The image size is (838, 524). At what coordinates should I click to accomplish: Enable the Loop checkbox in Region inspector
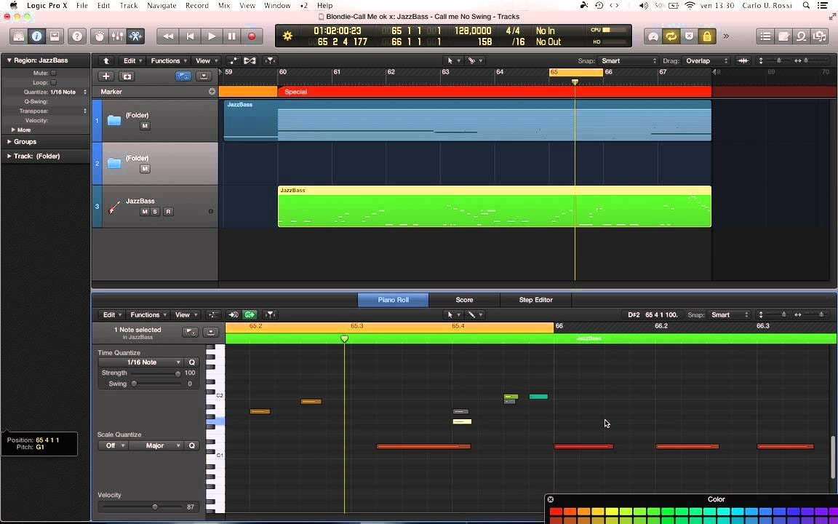(x=54, y=83)
